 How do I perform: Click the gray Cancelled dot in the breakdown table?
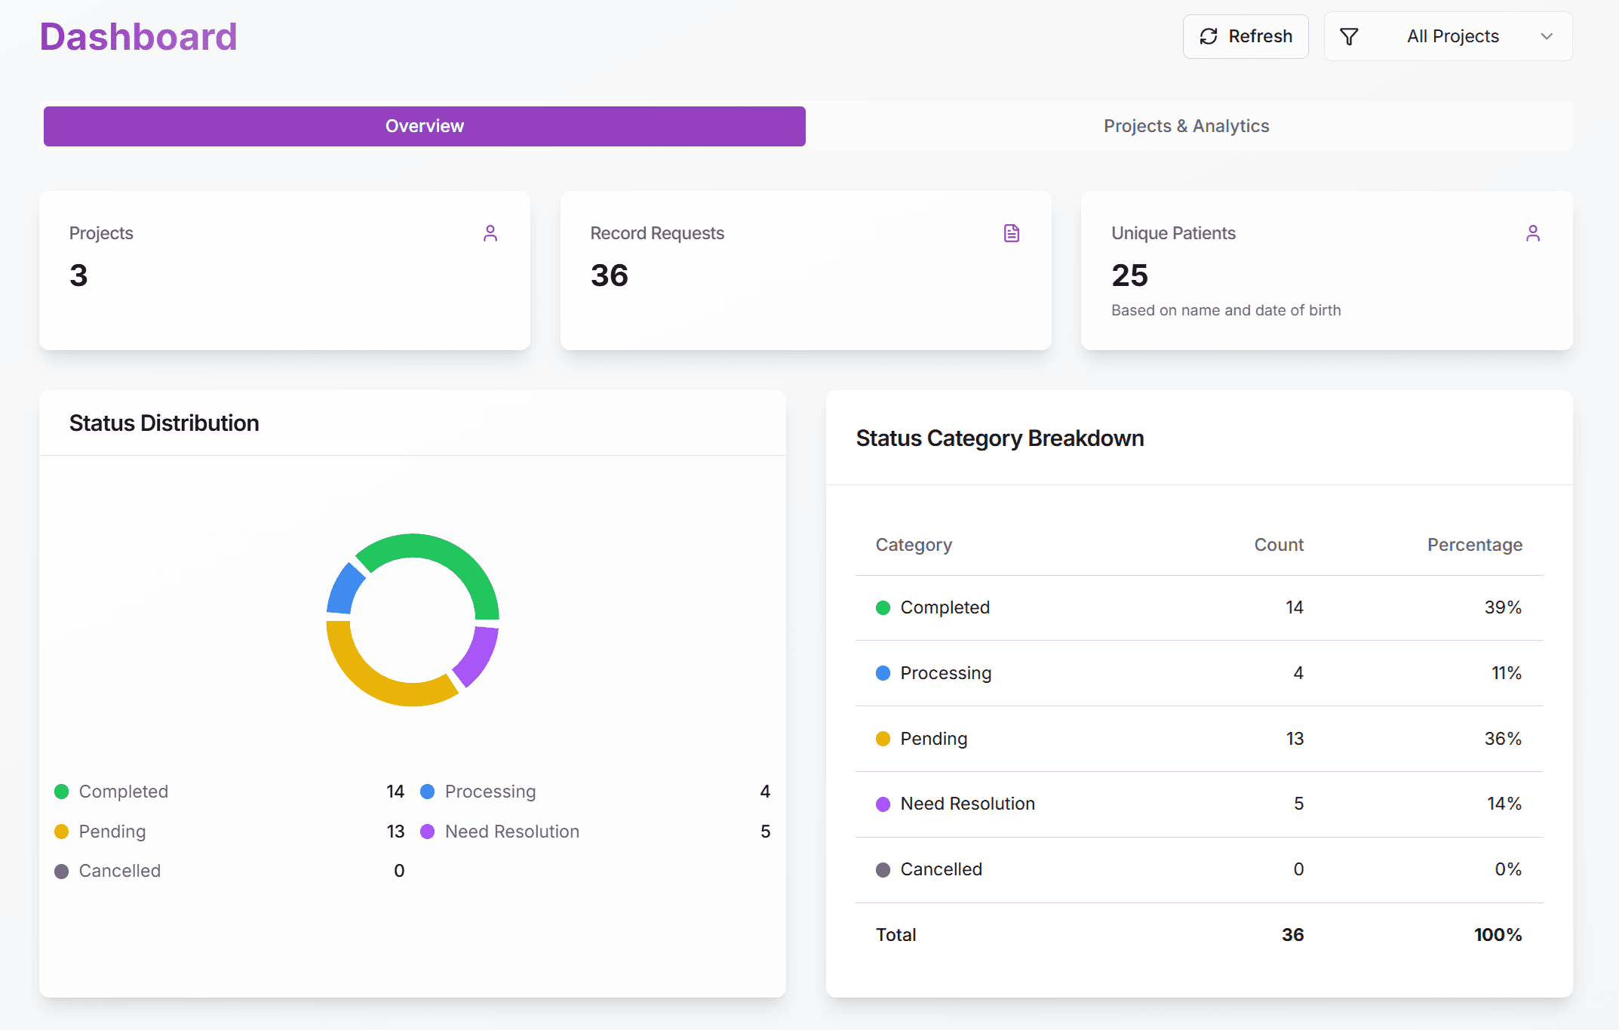pos(883,869)
